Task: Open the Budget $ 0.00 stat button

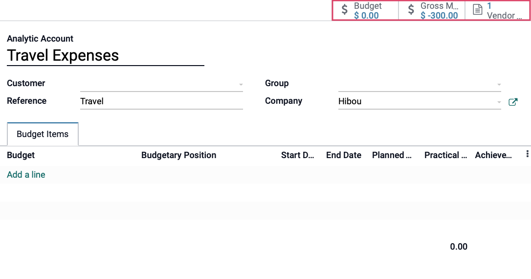Action: (366, 10)
